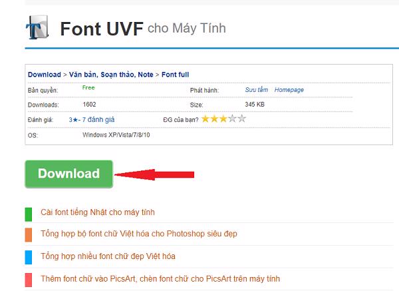Open the 3★- 7 đánh giá link
The width and height of the screenshot is (399, 291).
pos(92,119)
